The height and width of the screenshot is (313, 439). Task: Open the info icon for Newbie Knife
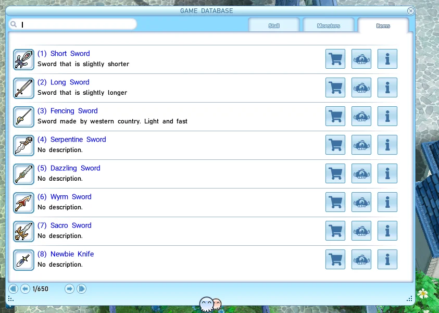(x=387, y=259)
